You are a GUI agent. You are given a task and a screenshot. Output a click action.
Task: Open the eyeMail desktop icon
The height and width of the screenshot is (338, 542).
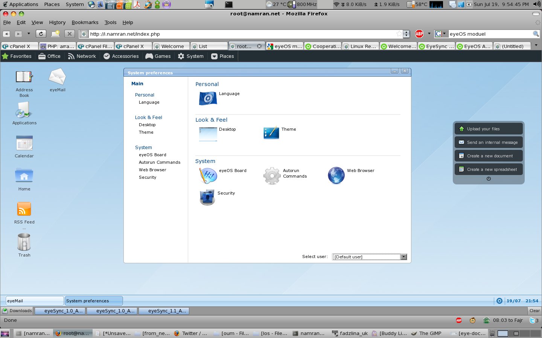(57, 77)
